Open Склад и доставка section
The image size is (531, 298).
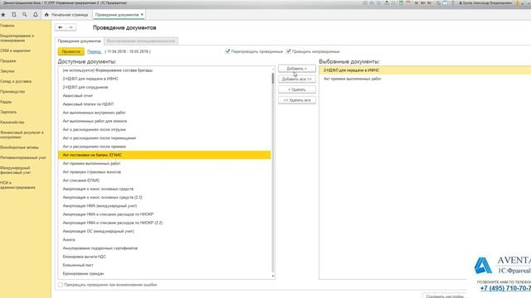coord(16,81)
